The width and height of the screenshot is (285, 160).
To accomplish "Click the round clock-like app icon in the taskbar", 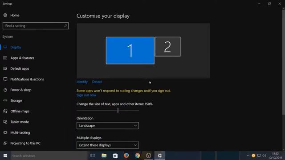I will (x=148, y=156).
